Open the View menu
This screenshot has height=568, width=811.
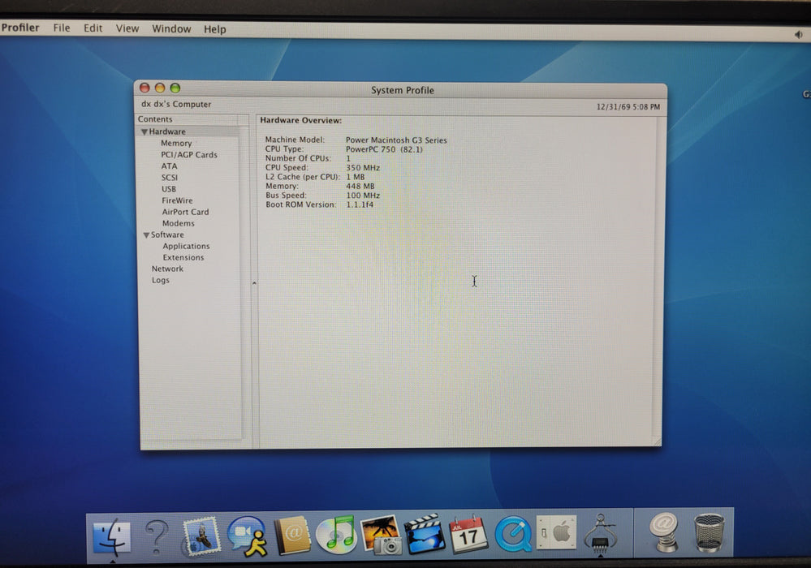tap(127, 28)
